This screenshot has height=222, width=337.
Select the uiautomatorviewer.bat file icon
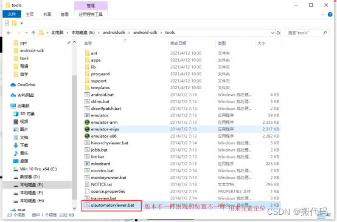click(87, 205)
